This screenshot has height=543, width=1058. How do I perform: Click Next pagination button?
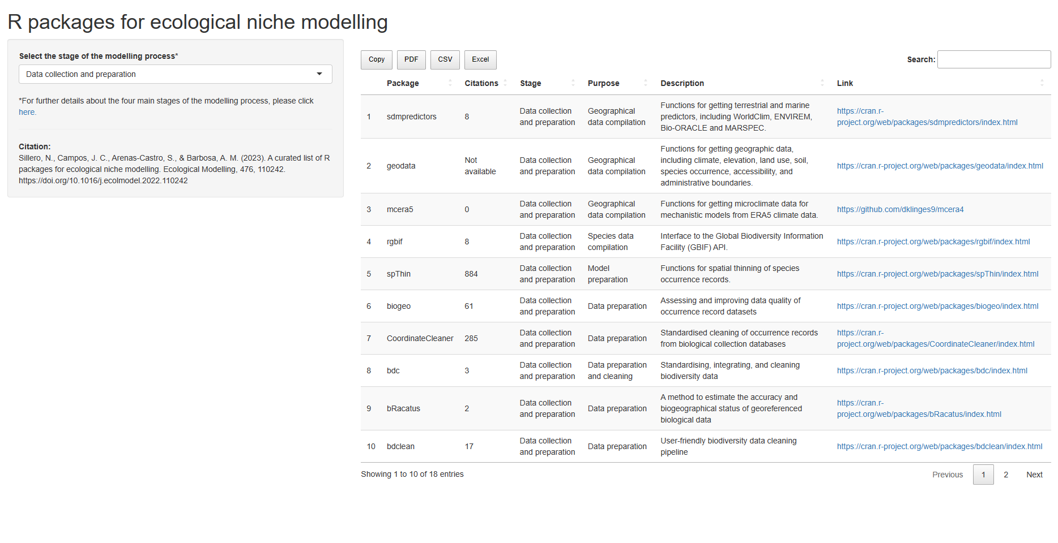coord(1034,475)
